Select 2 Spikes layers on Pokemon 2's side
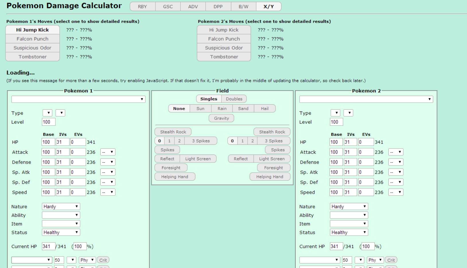This screenshot has height=268, width=467. pos(252,141)
